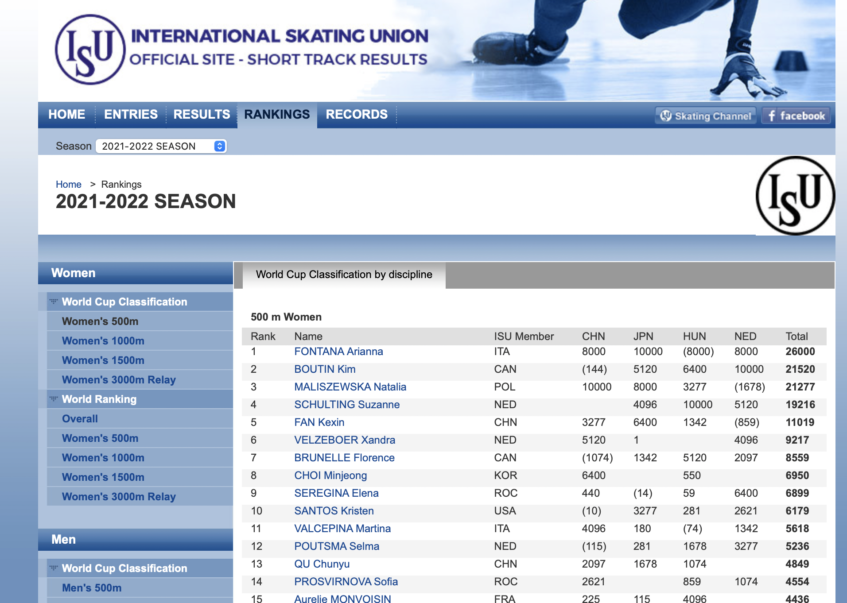Viewport: 847px width, 603px height.
Task: Open the RECORDS menu
Action: 357,115
